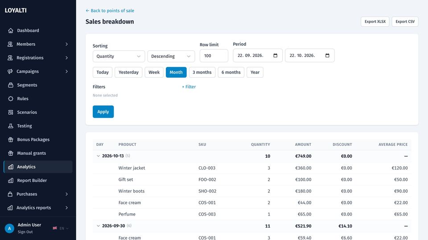Click the Winter jacket product row
The image size is (428, 240).
click(252, 168)
